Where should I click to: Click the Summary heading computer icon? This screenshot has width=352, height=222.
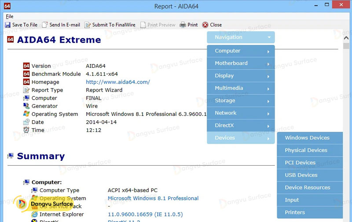coord(10,156)
